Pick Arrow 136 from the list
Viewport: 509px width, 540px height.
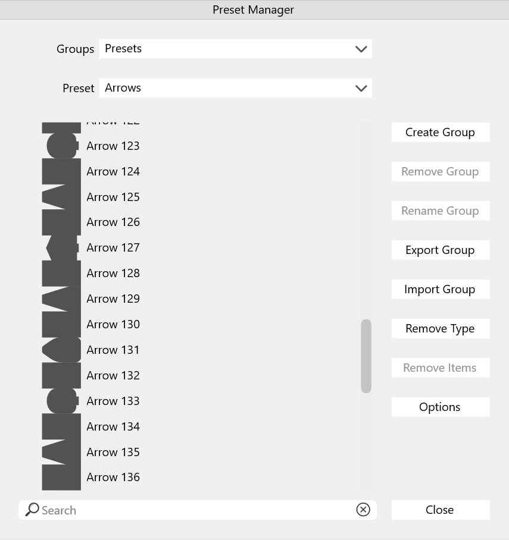(x=113, y=477)
